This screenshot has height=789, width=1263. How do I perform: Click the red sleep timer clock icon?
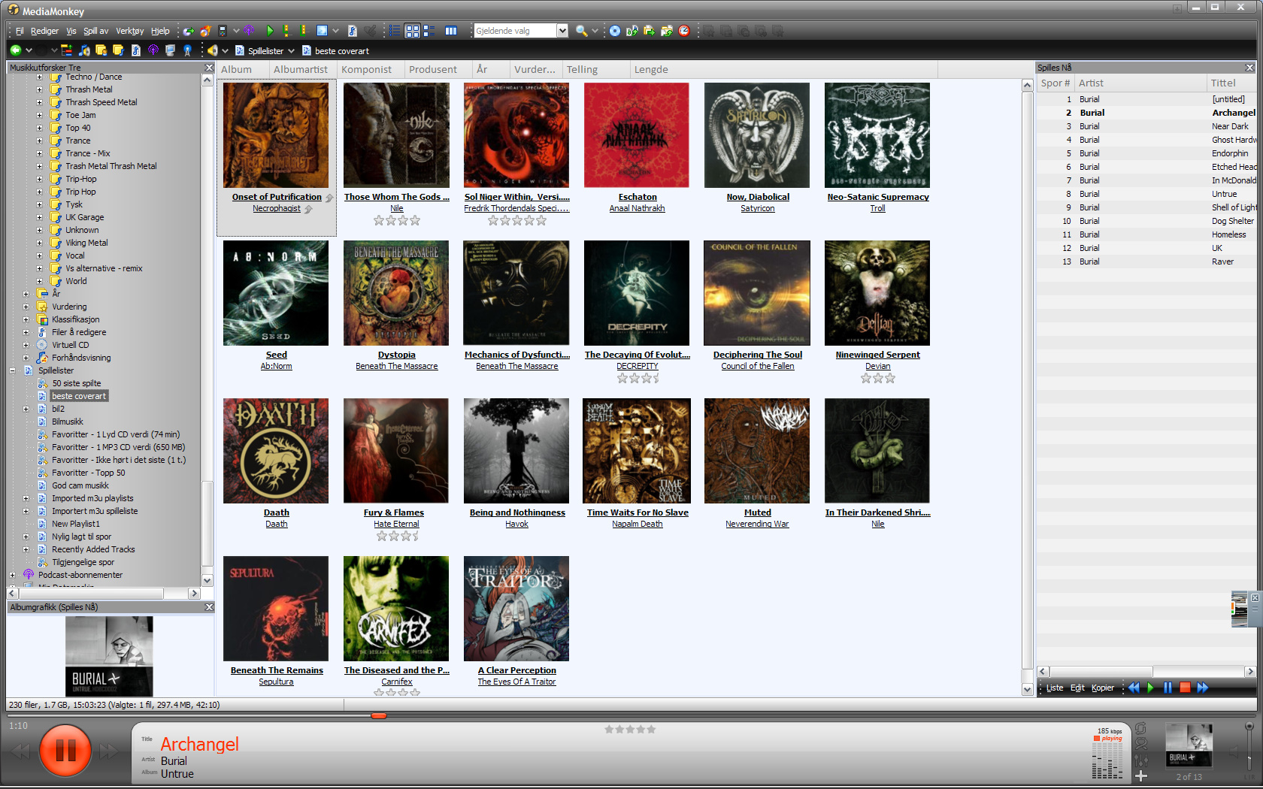coord(684,31)
